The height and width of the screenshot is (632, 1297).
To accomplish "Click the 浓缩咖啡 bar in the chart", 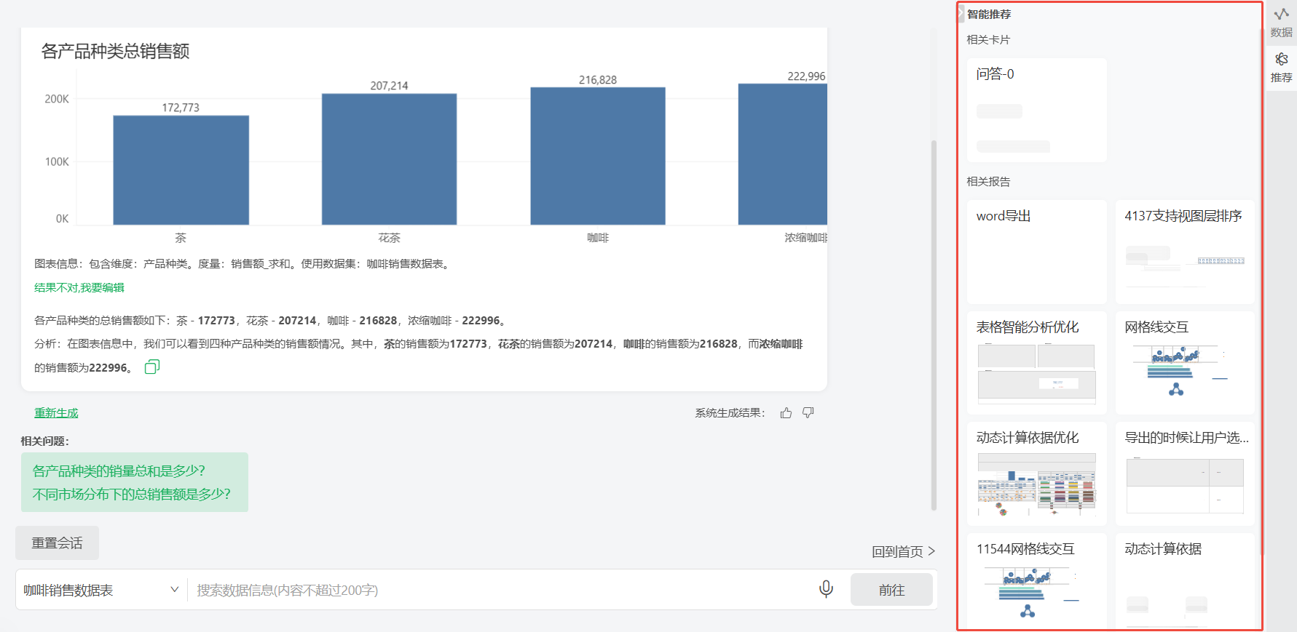I will coord(783,154).
